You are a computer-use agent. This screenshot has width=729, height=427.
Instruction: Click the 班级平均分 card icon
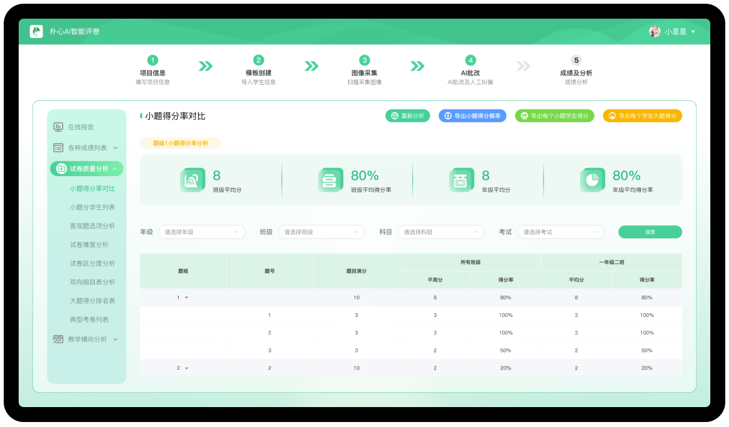[x=193, y=180]
